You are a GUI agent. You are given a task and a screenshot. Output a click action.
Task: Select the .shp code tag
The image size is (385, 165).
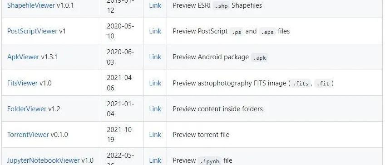221,6
